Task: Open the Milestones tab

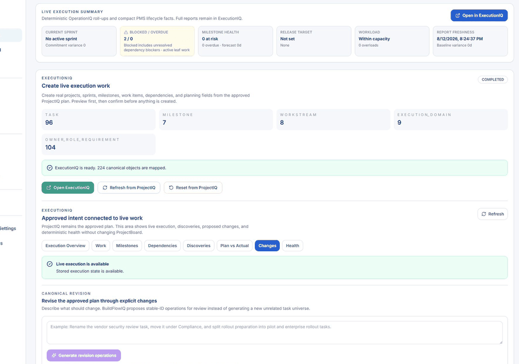Action: point(127,246)
